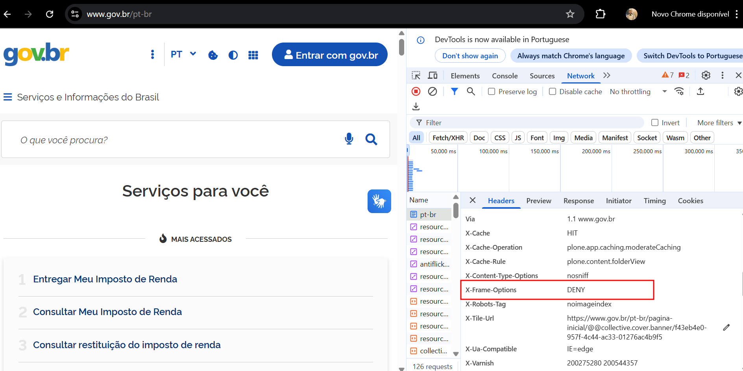Open the Chrome profile avatar
Screen dimensions: 743x371
pos(632,14)
